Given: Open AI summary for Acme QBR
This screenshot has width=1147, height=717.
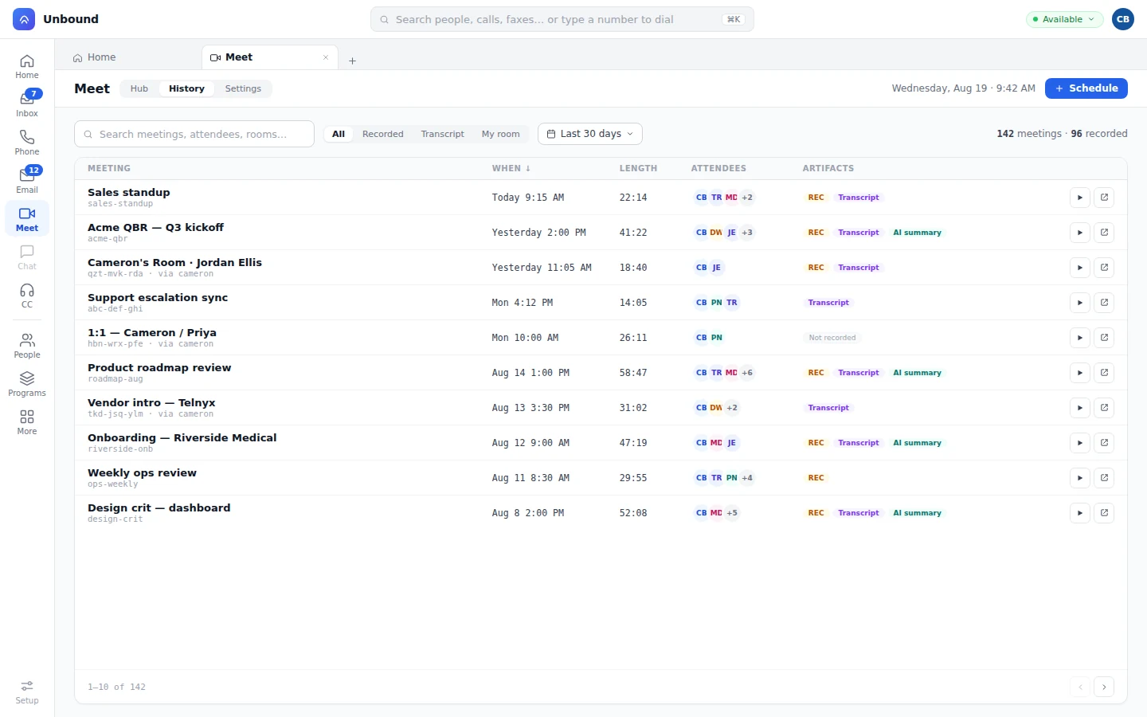Looking at the screenshot, I should point(917,233).
